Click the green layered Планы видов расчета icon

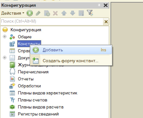12,107
